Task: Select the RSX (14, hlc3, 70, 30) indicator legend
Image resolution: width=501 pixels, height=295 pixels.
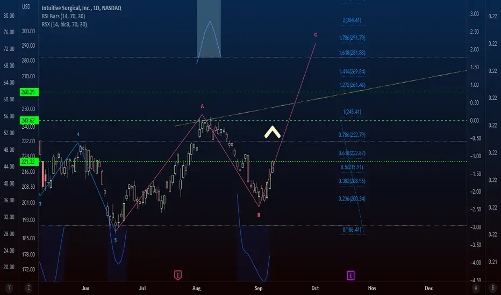Action: (x=64, y=25)
